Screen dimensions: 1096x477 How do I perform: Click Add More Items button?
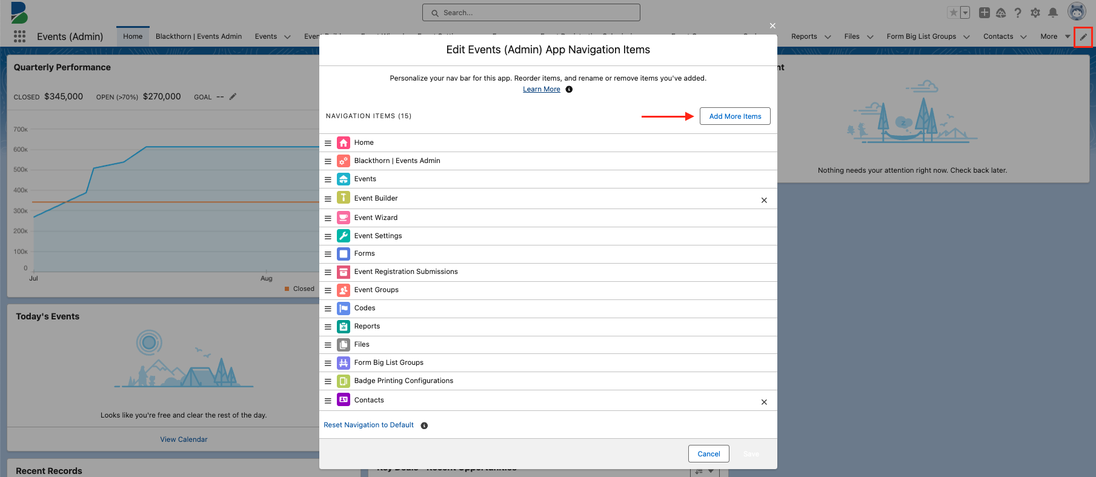coord(735,116)
